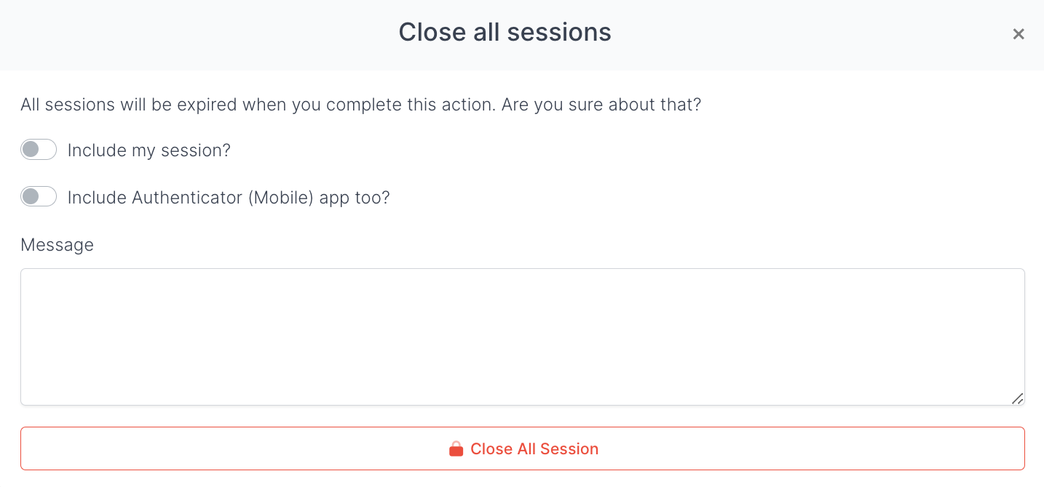Viewport: 1044px width, 487px height.
Task: Click the "Include my session?" label text
Action: point(149,150)
